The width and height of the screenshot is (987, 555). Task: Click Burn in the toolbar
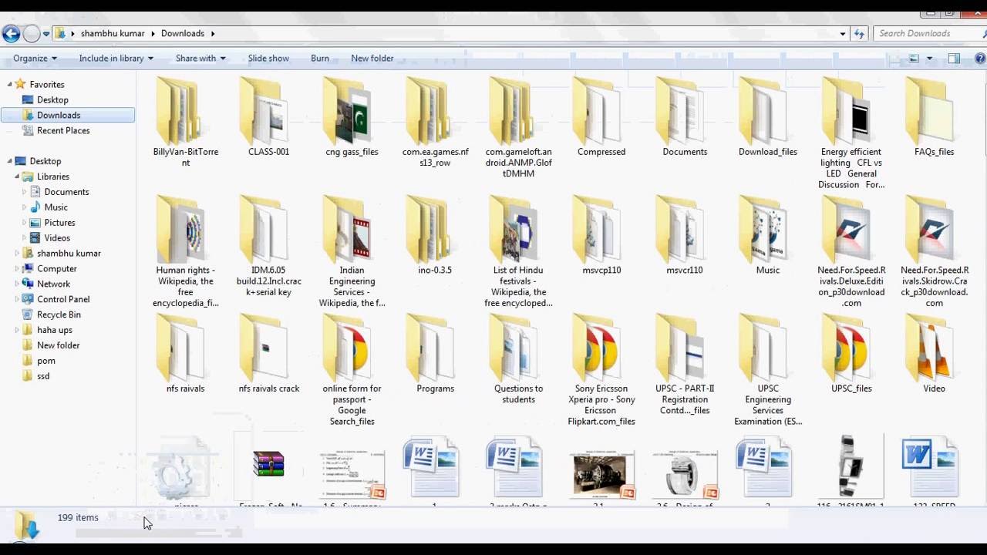pos(320,58)
